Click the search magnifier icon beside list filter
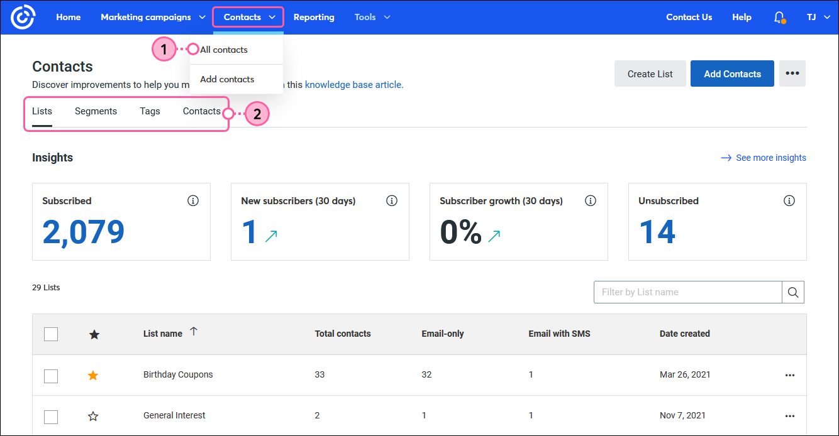 point(793,292)
